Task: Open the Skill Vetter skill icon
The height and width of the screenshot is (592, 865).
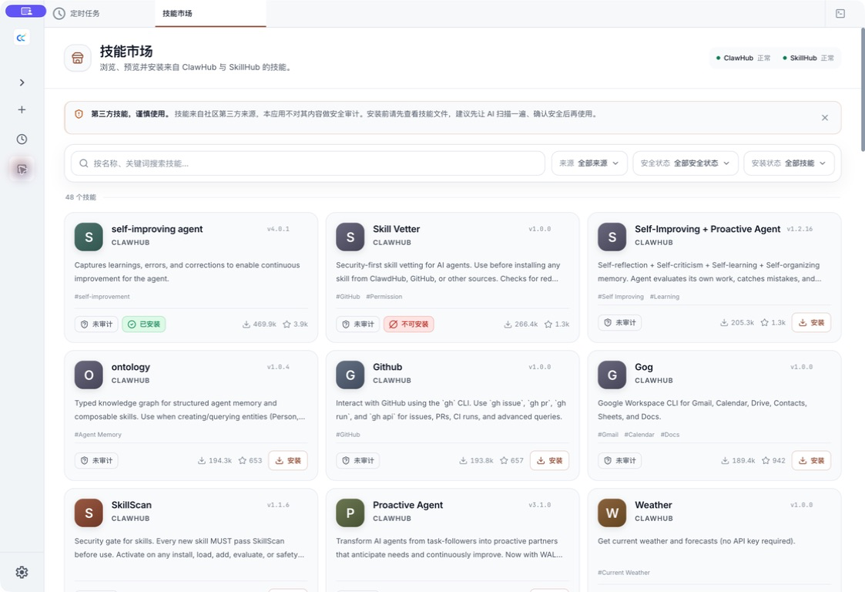Action: point(350,237)
